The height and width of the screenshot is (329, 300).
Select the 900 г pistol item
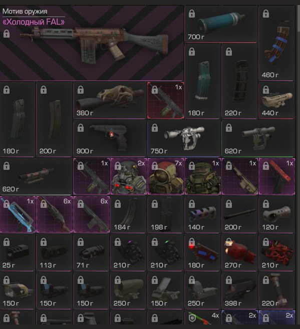[x=110, y=138]
